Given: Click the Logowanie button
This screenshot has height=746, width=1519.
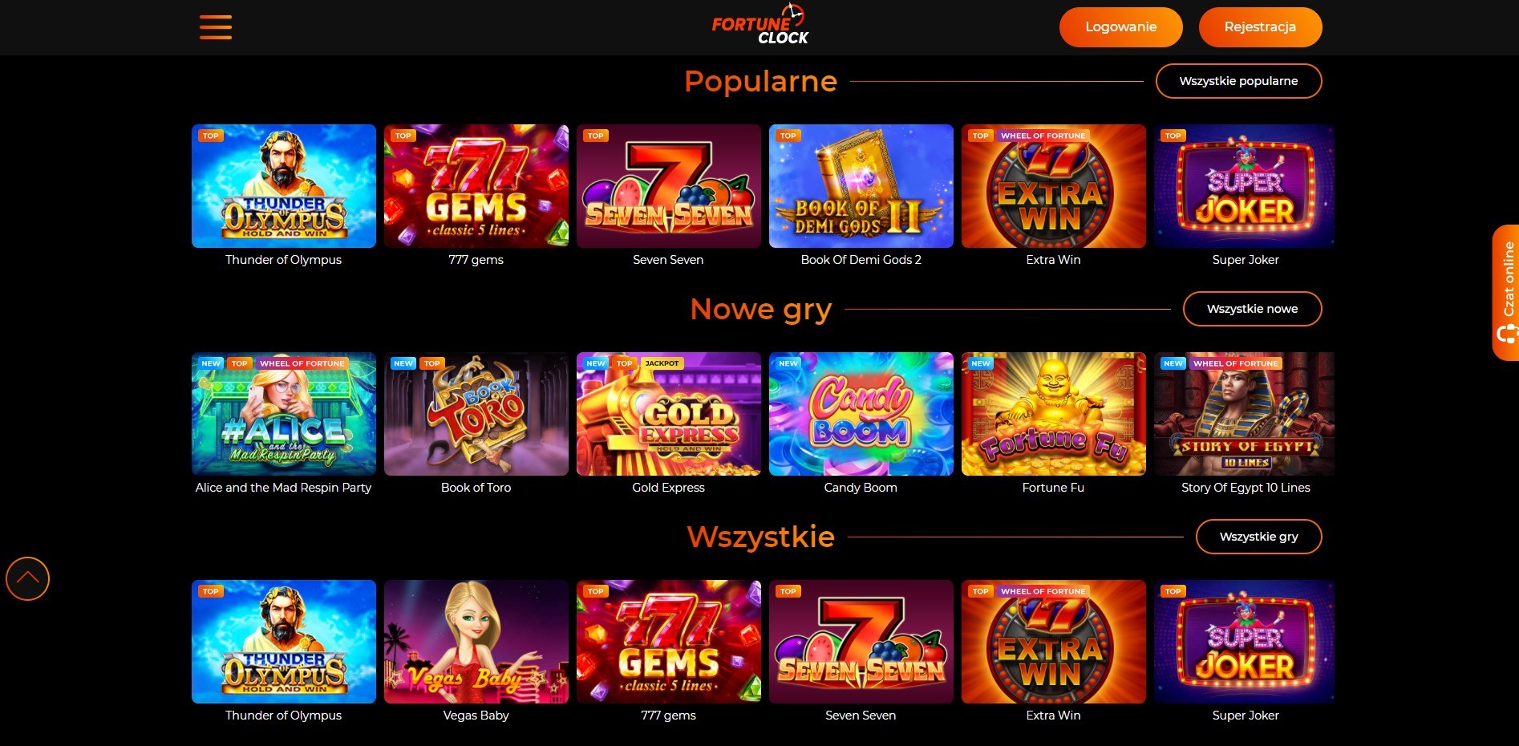Looking at the screenshot, I should click(1120, 27).
